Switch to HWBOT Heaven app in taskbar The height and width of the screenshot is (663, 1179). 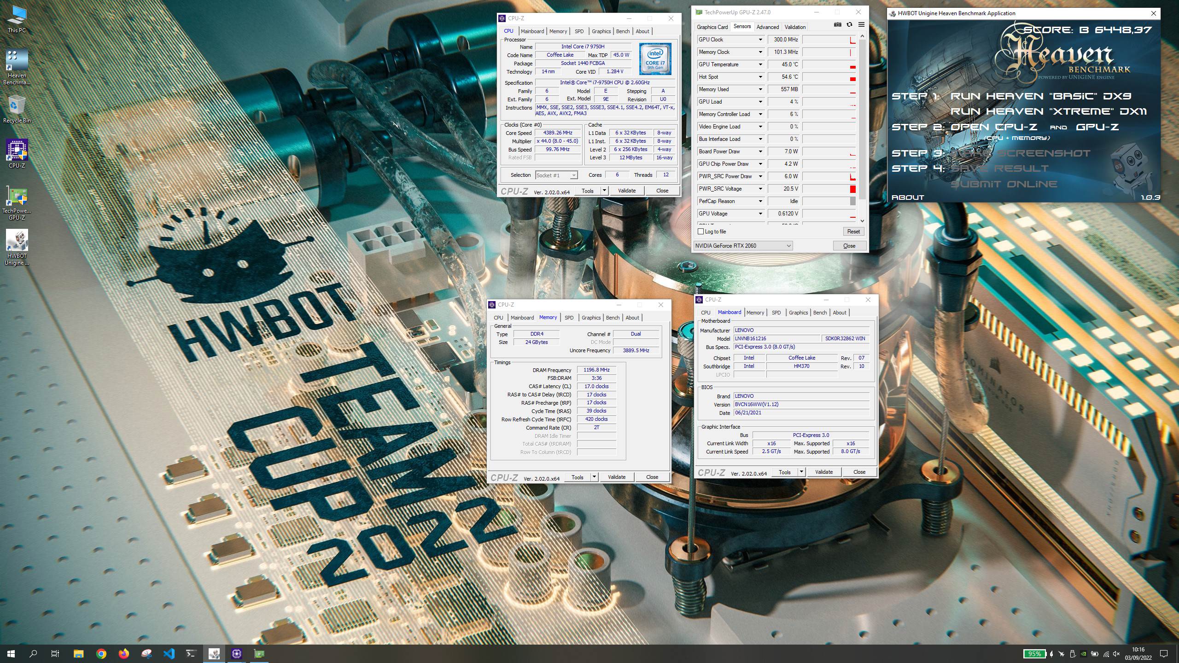pyautogui.click(x=214, y=653)
